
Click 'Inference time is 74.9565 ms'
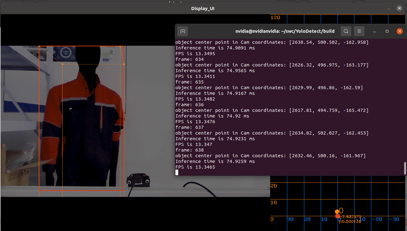[x=215, y=71]
